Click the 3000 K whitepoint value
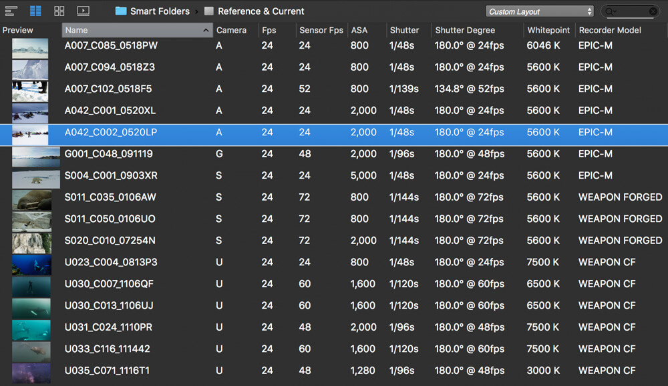Image resolution: width=668 pixels, height=386 pixels. click(543, 371)
